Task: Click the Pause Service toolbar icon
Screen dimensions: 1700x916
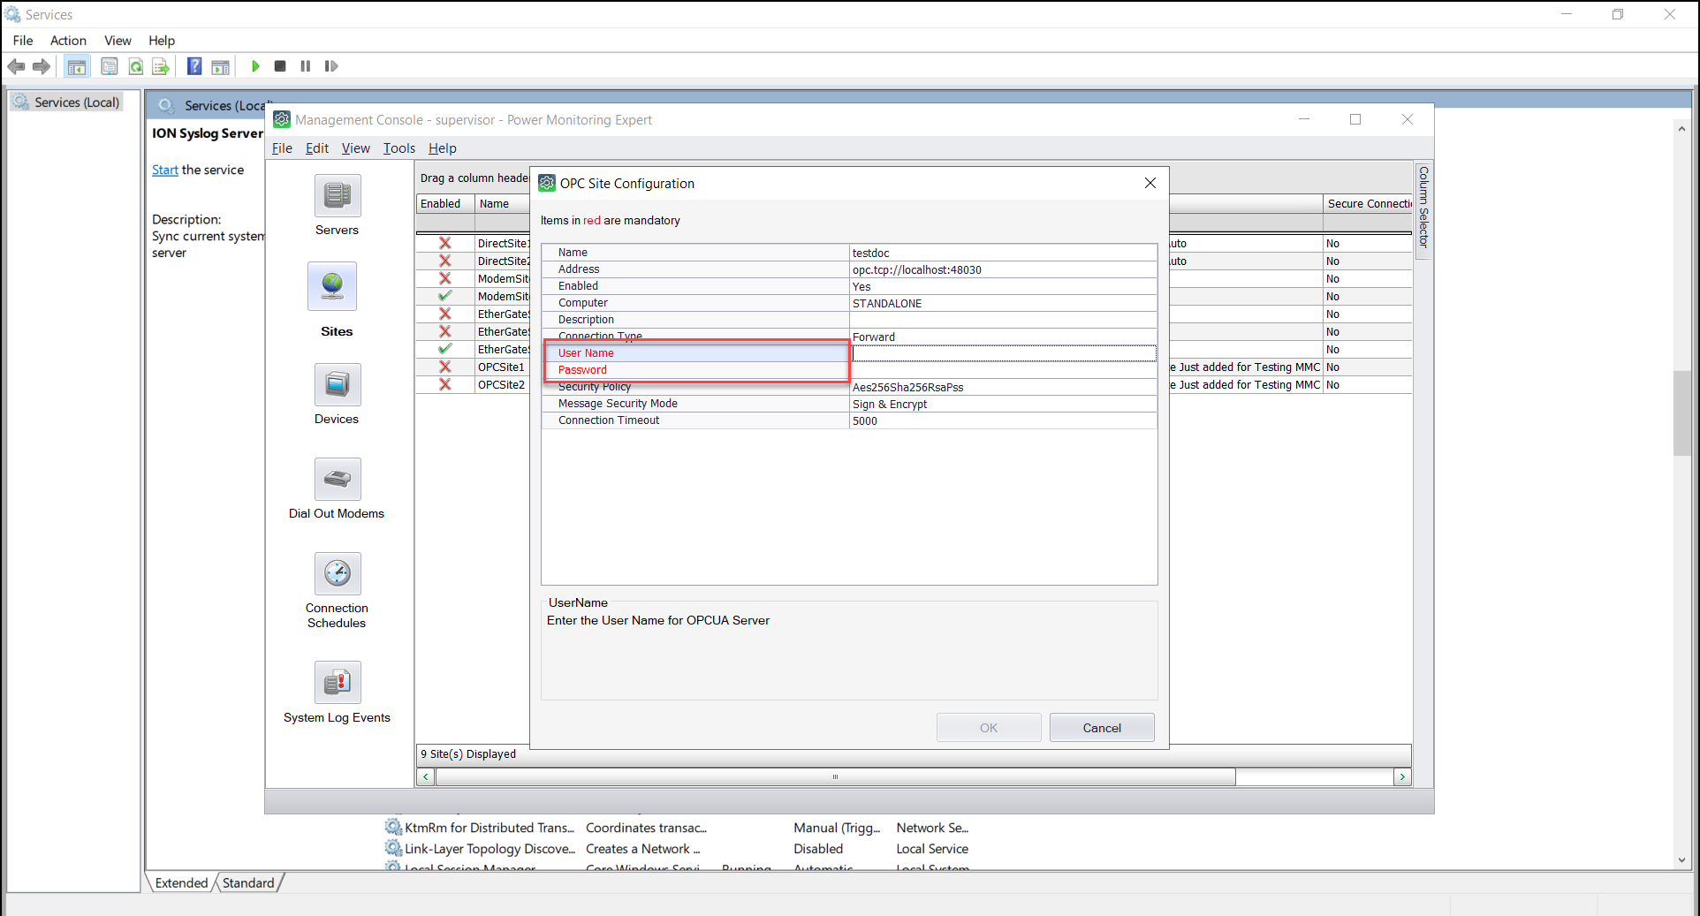Action: 306,66
